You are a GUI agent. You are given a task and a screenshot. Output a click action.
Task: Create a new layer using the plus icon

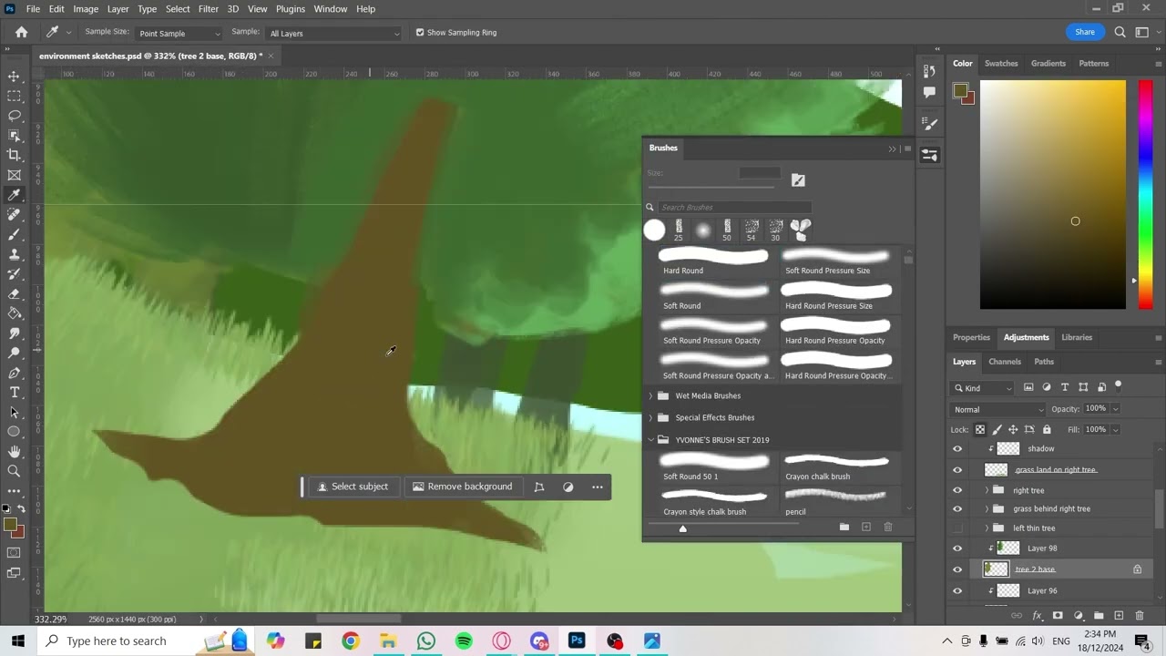(1119, 616)
